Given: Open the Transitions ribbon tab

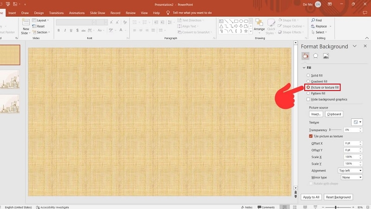Looking at the screenshot, I should pyautogui.click(x=56, y=13).
